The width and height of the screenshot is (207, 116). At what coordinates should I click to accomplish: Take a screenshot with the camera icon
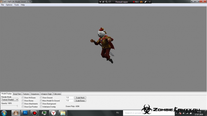141,2
